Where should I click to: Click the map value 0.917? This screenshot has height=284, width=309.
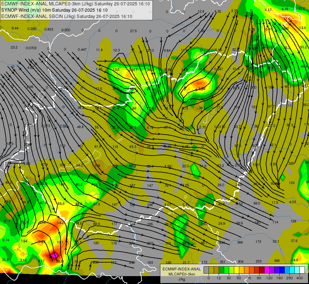(x=133, y=70)
